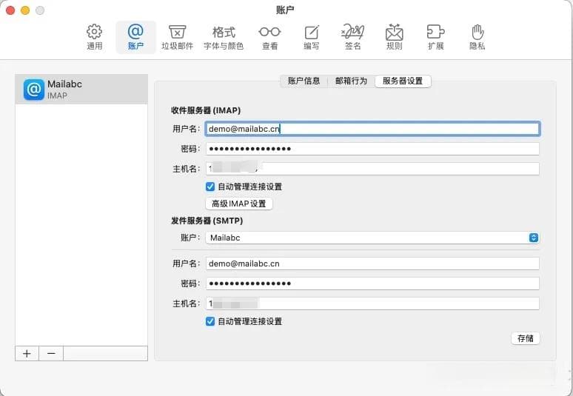Open the 垃圾邮件 junk mail icon
The width and height of the screenshot is (573, 396).
tap(177, 37)
